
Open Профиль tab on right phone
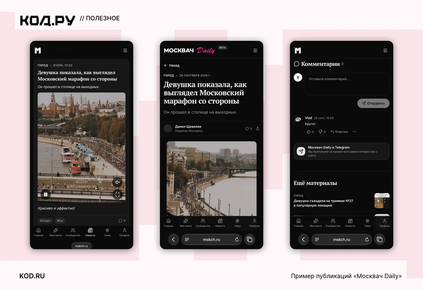384,223
